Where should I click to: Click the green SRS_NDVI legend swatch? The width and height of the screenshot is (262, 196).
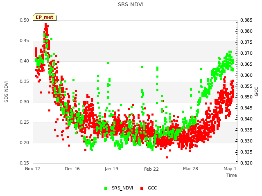point(106,188)
